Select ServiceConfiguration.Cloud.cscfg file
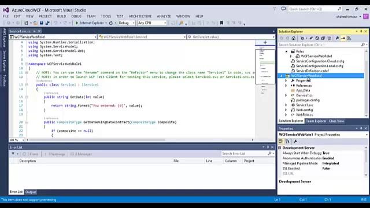370x208 pixels. 320,61
